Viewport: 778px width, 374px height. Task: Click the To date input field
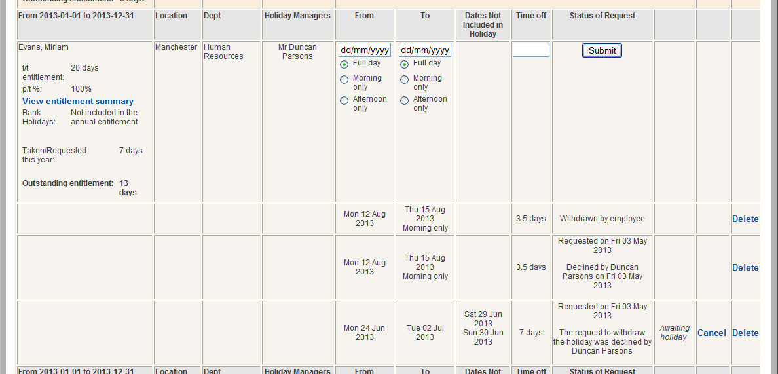point(425,50)
